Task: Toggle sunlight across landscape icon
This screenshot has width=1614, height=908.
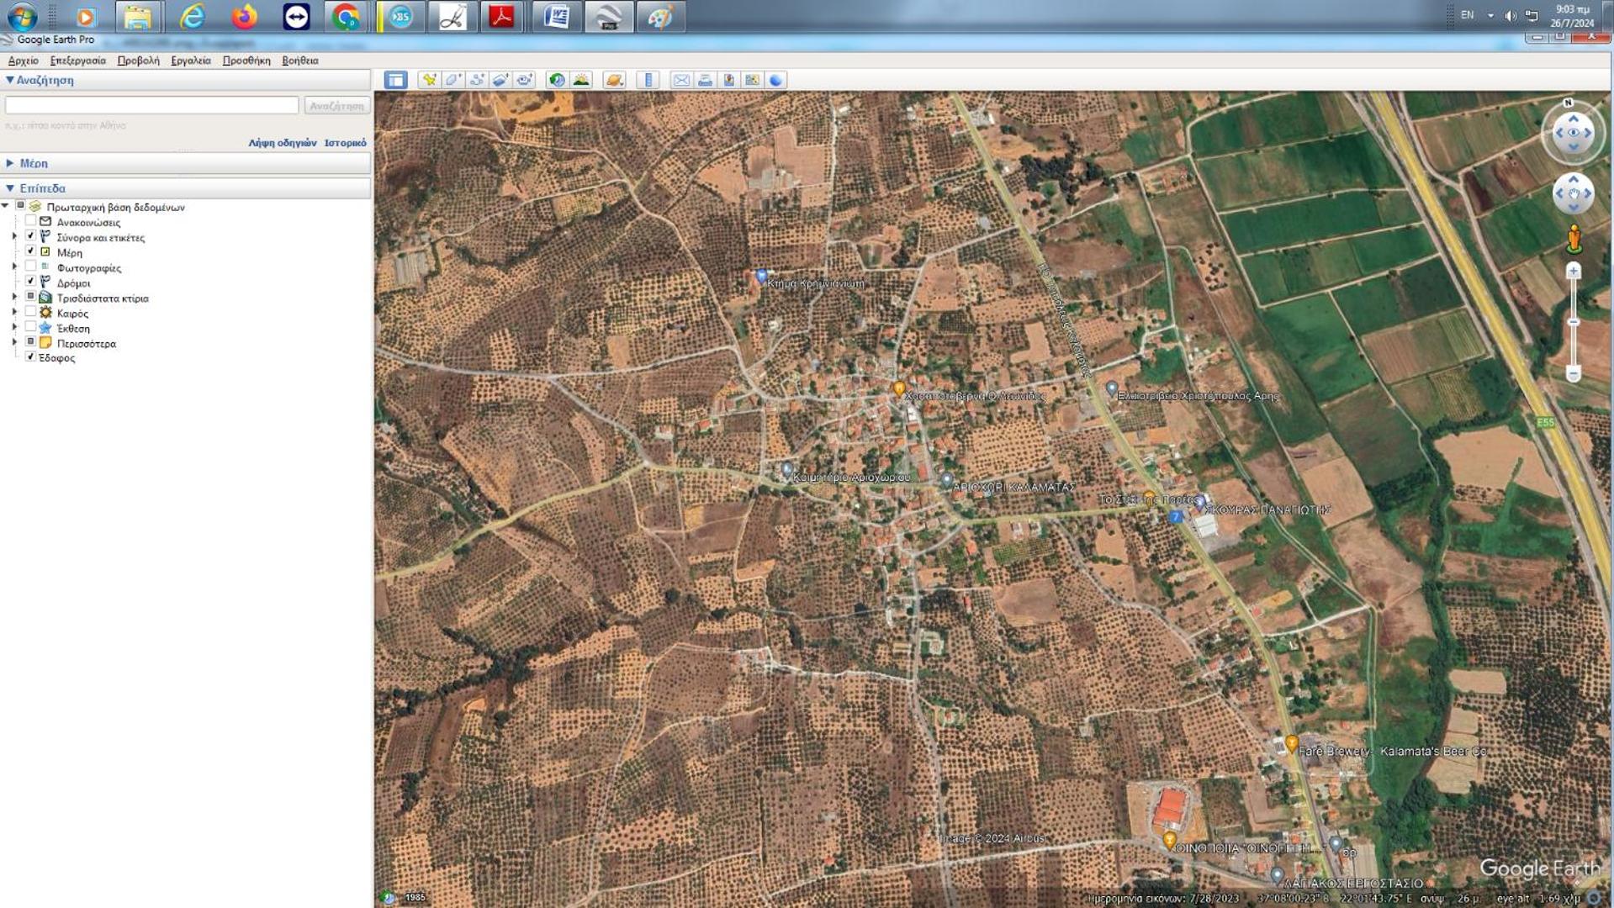Action: pyautogui.click(x=580, y=80)
